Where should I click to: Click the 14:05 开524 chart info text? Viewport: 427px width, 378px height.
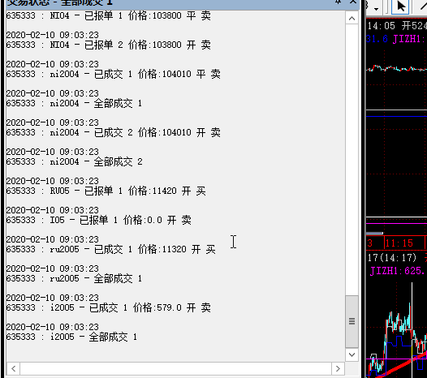click(397, 26)
